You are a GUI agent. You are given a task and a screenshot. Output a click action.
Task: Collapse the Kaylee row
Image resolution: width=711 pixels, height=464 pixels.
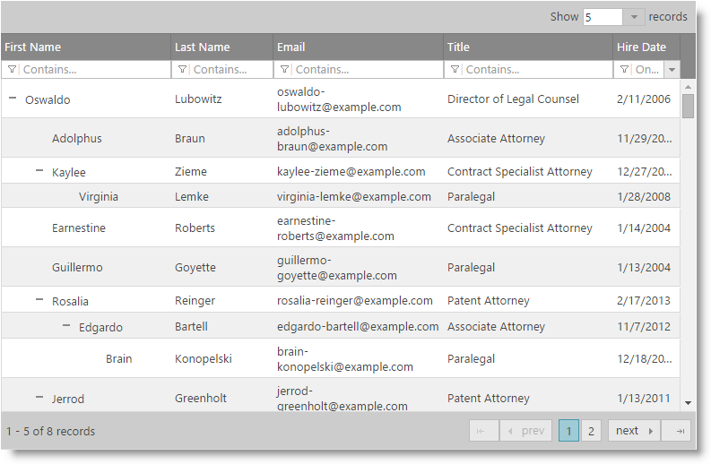pos(39,170)
